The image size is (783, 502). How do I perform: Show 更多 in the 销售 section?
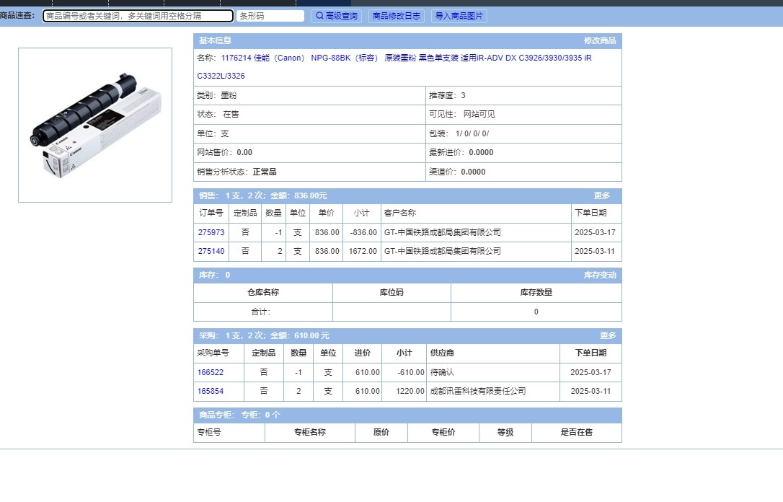(x=602, y=195)
